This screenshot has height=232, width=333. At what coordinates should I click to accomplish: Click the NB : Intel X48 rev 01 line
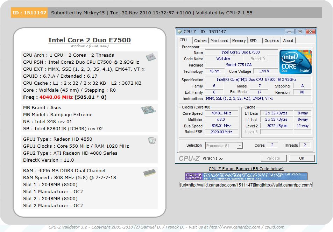[x=48, y=121]
